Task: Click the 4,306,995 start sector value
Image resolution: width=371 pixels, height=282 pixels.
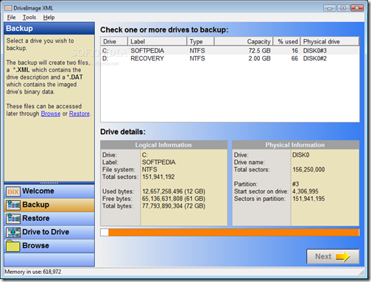Action: [x=305, y=191]
